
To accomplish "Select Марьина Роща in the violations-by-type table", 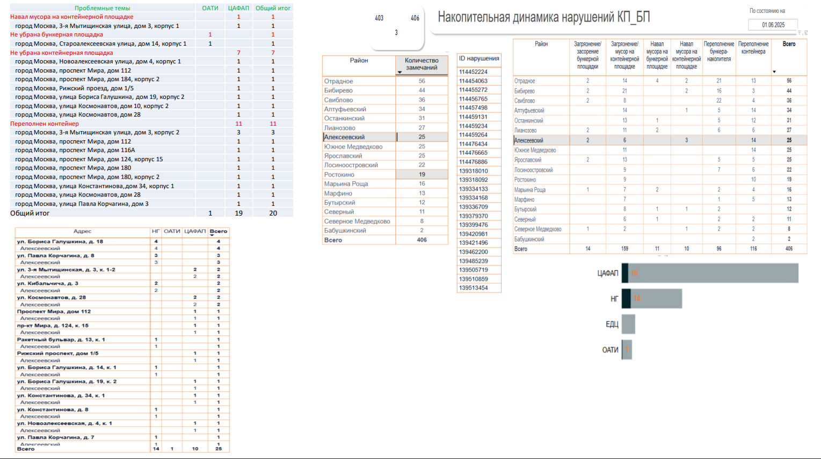I will pyautogui.click(x=529, y=190).
